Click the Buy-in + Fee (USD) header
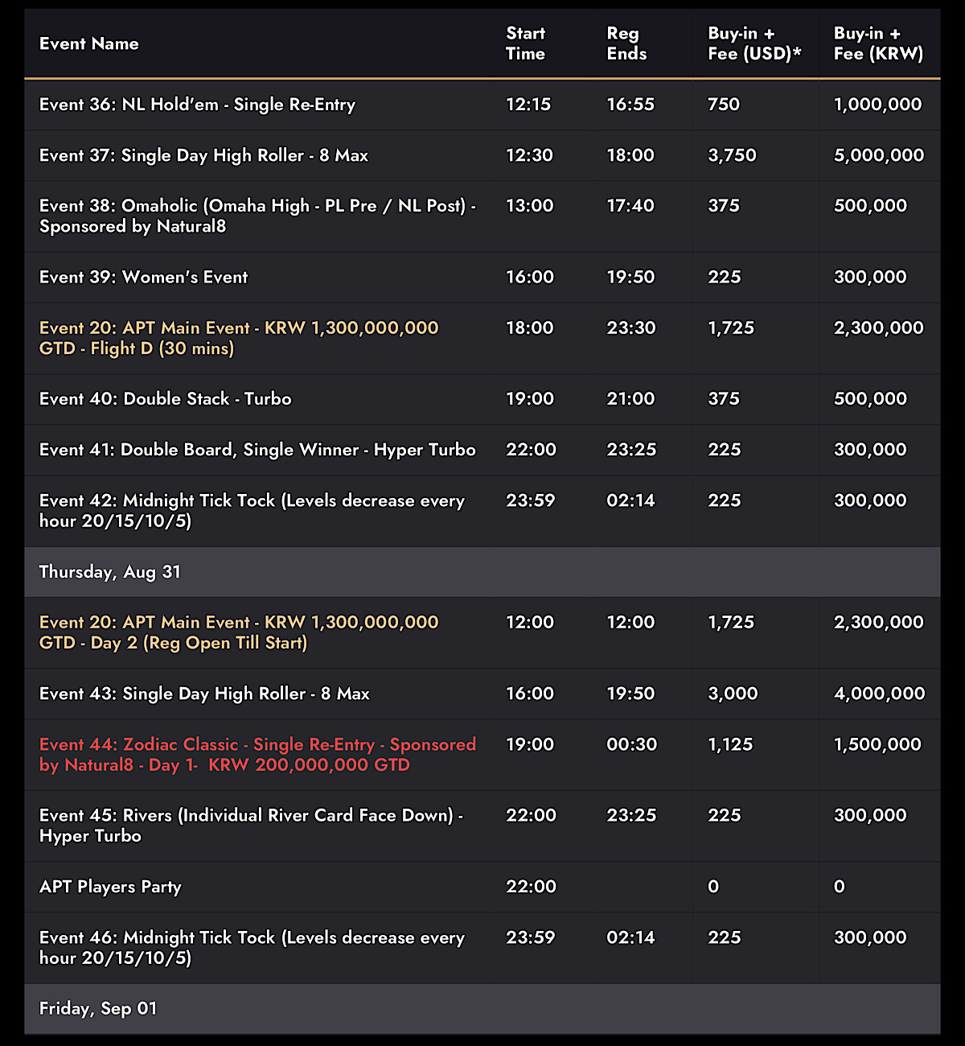The height and width of the screenshot is (1046, 965). pyautogui.click(x=754, y=43)
